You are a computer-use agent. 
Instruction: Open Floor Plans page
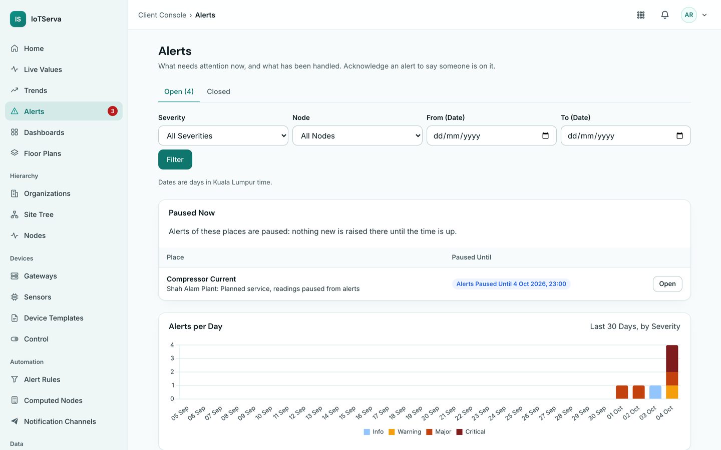pos(64,153)
